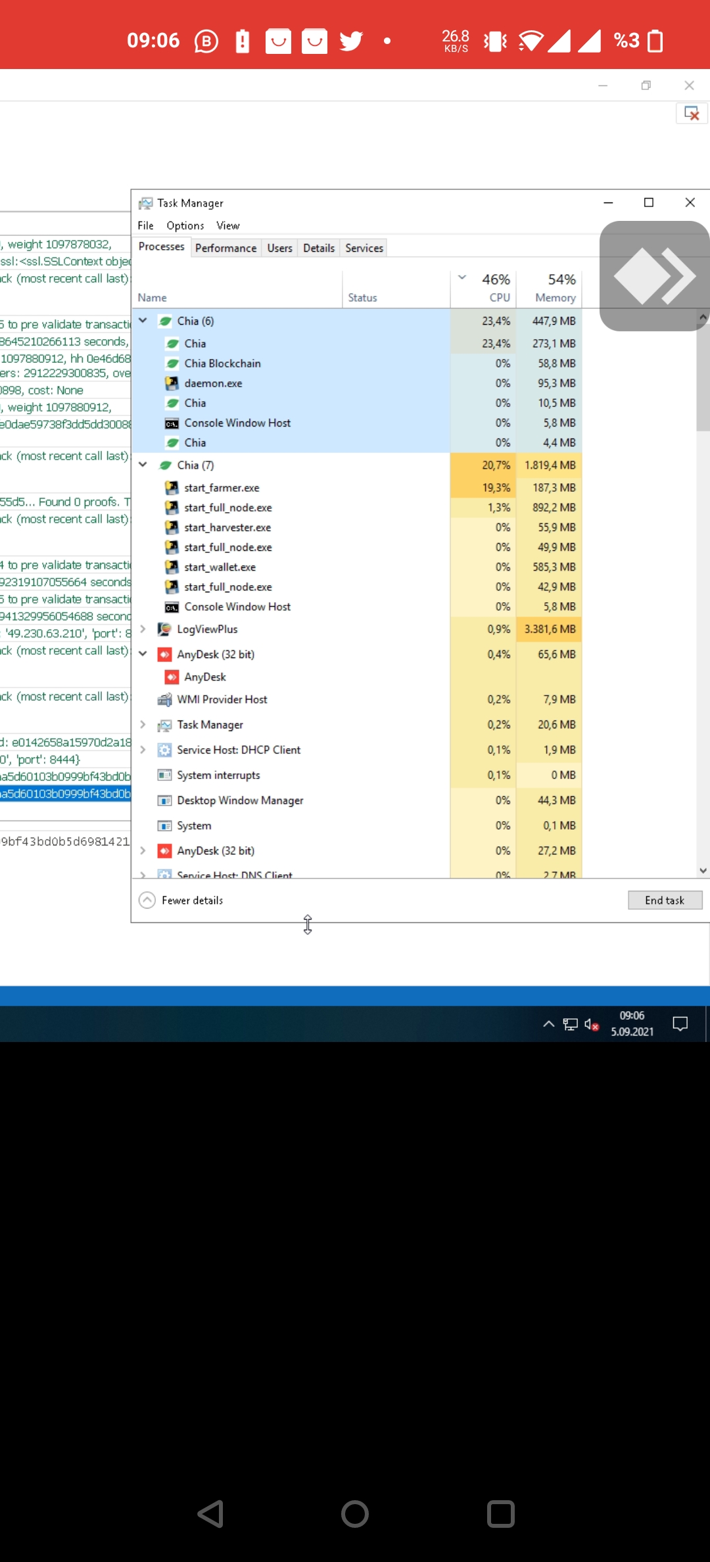710x1562 pixels.
Task: Click the 3.381,6 MB memory cell for LogViewPlus
Action: point(550,629)
